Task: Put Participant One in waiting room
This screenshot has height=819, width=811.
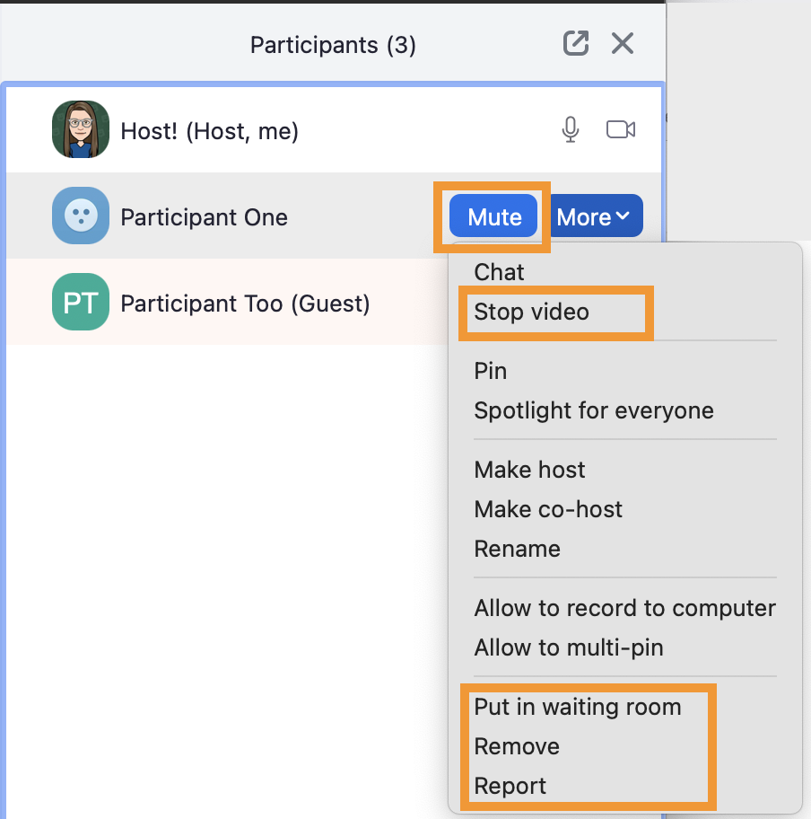Action: click(x=578, y=707)
